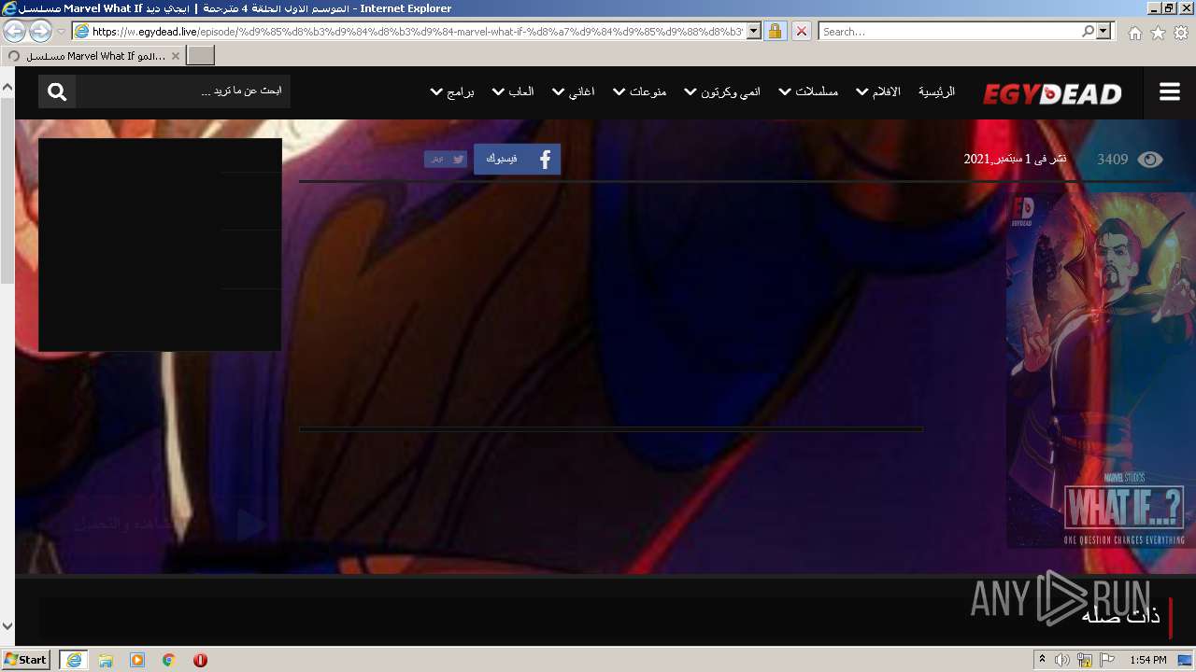Screen dimensions: 1196x672
Task: Expand the مسلسلات series dropdown
Action: 808,91
